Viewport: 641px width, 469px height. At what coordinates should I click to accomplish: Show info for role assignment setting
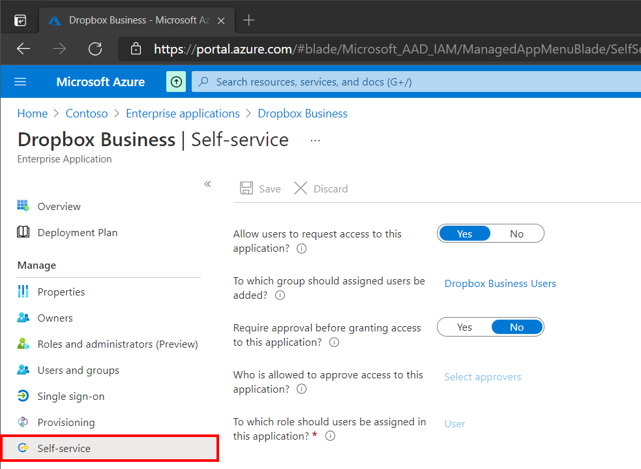pos(331,436)
